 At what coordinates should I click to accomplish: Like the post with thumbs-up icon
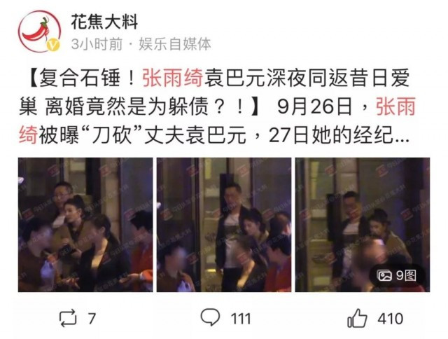click(357, 317)
